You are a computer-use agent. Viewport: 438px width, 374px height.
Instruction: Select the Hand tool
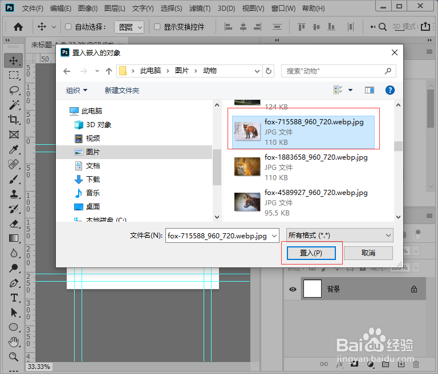coord(14,342)
